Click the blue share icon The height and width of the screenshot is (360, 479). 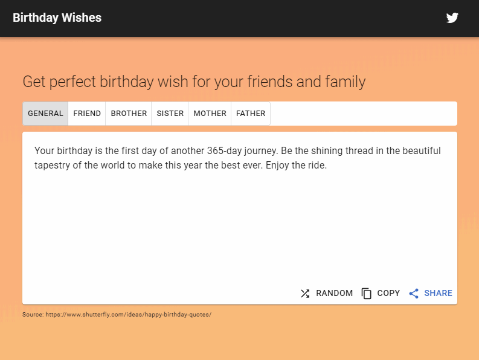[414, 294]
